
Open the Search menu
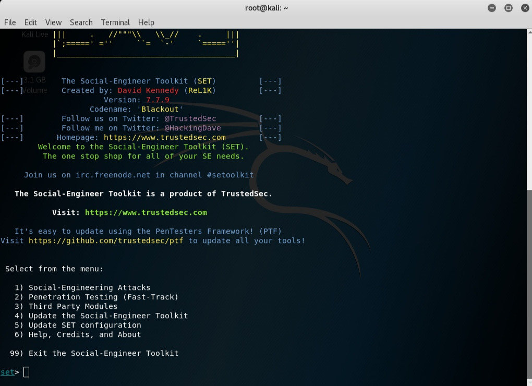pyautogui.click(x=81, y=22)
